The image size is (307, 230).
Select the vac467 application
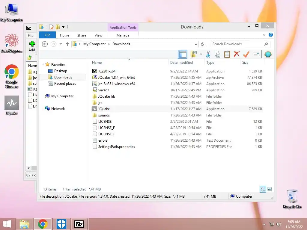tap(177, 90)
